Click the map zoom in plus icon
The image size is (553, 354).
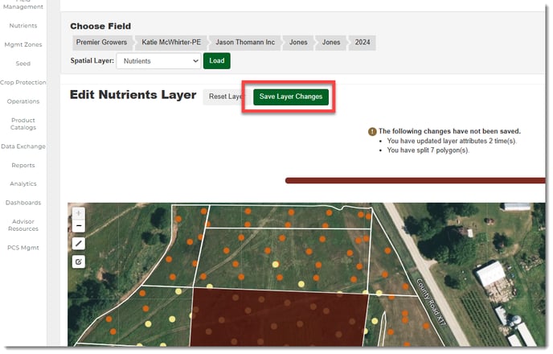pyautogui.click(x=79, y=214)
